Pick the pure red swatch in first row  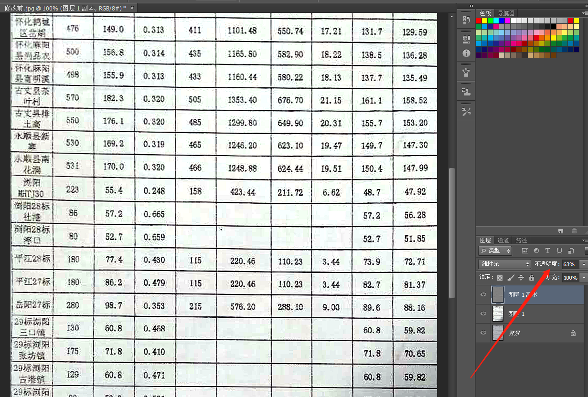480,21
